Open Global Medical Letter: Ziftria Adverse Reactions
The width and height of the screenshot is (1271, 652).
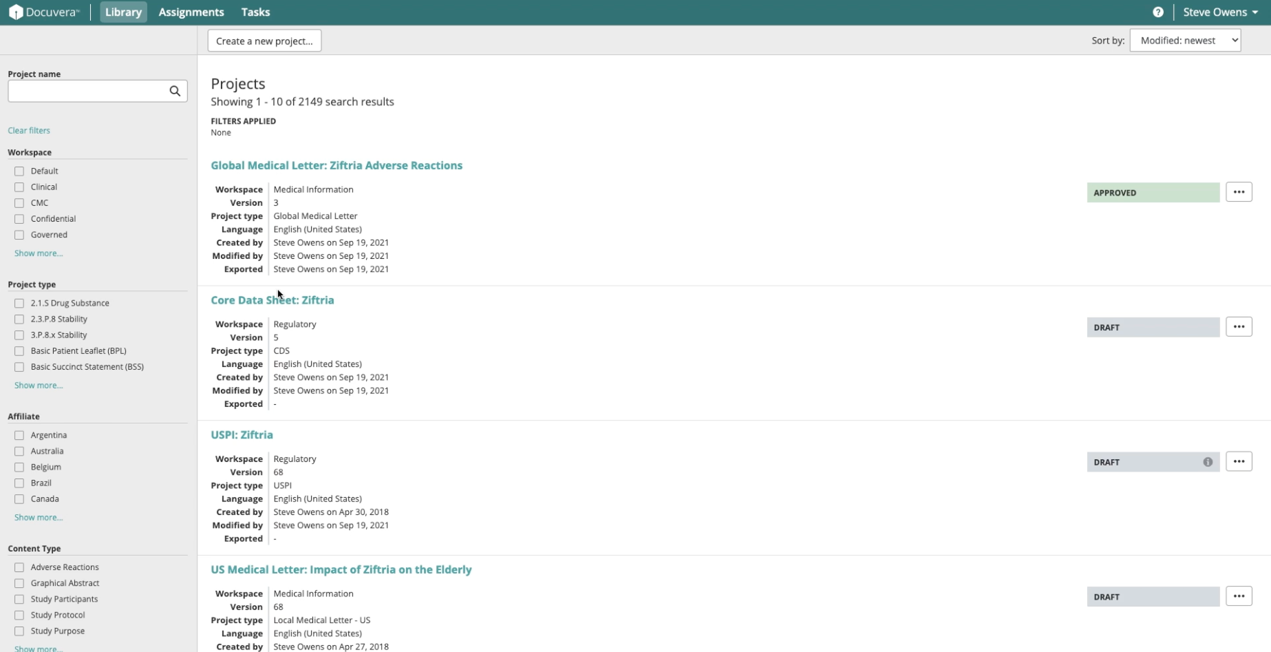[337, 165]
